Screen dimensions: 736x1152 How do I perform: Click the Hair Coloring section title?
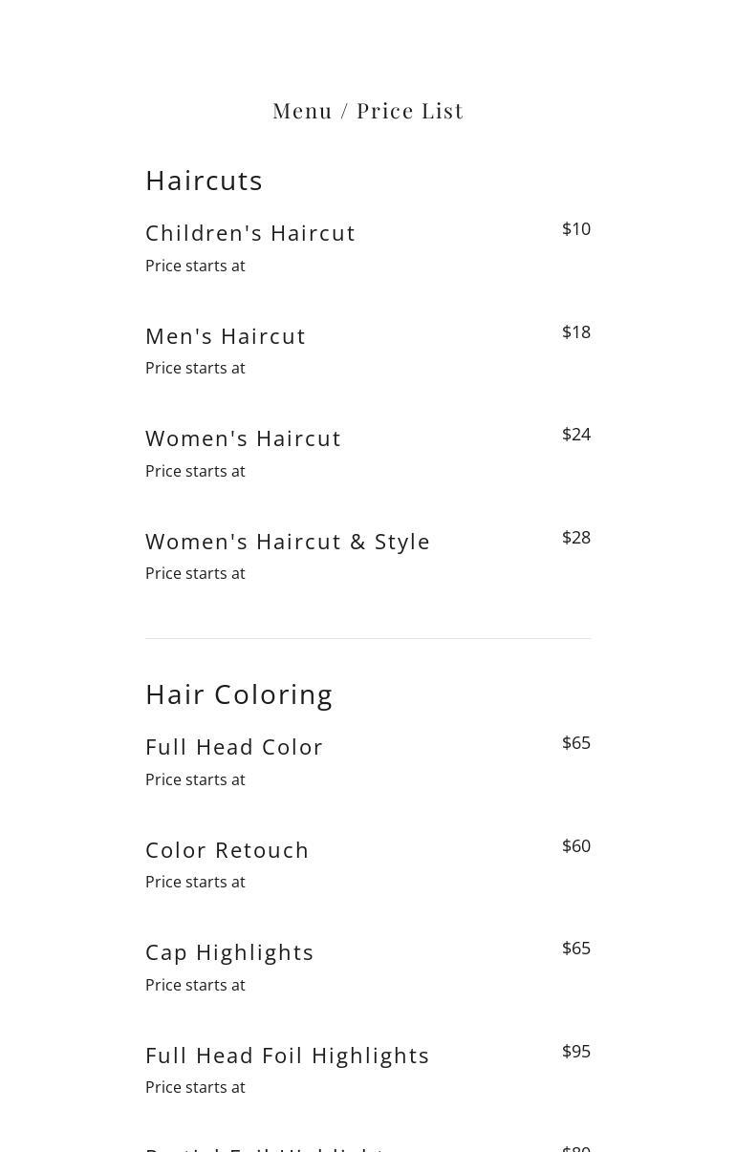[x=239, y=694]
